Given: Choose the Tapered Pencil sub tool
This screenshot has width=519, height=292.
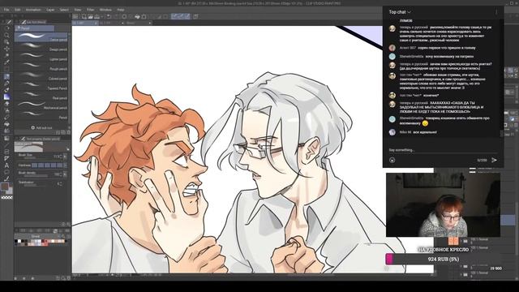Looking at the screenshot, I should pos(41,85).
